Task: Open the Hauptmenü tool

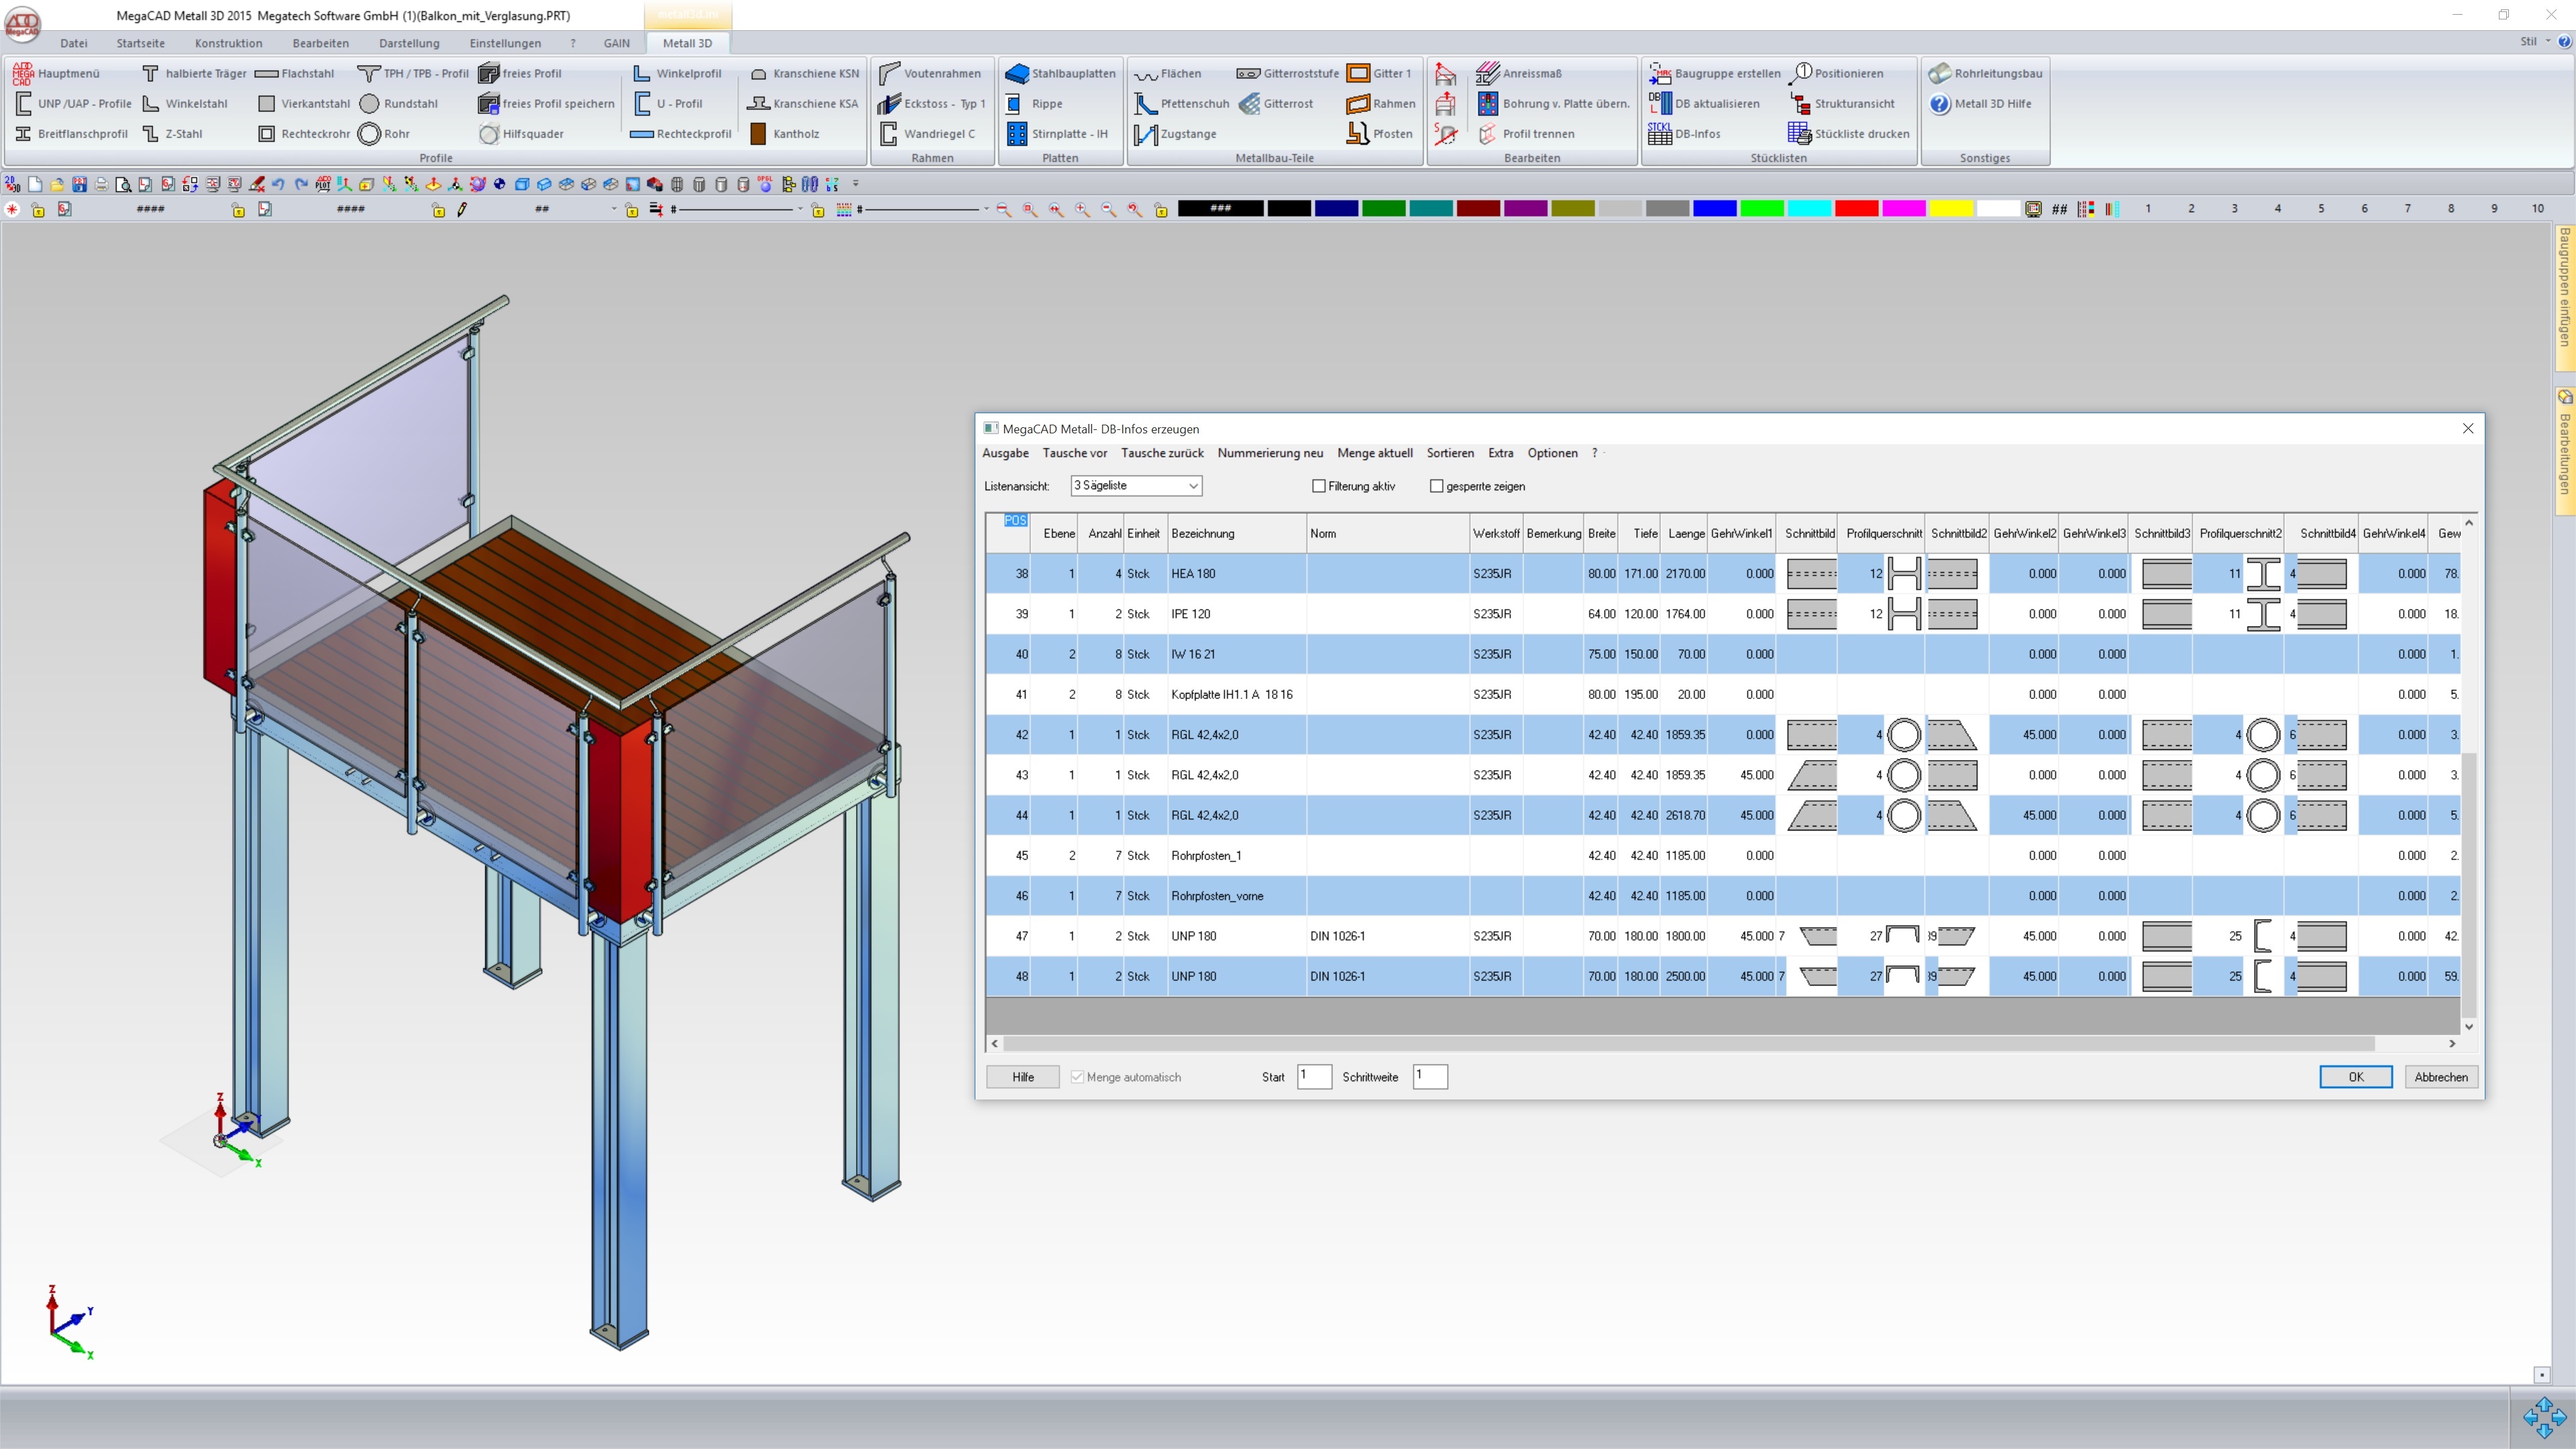Action: coord(57,73)
